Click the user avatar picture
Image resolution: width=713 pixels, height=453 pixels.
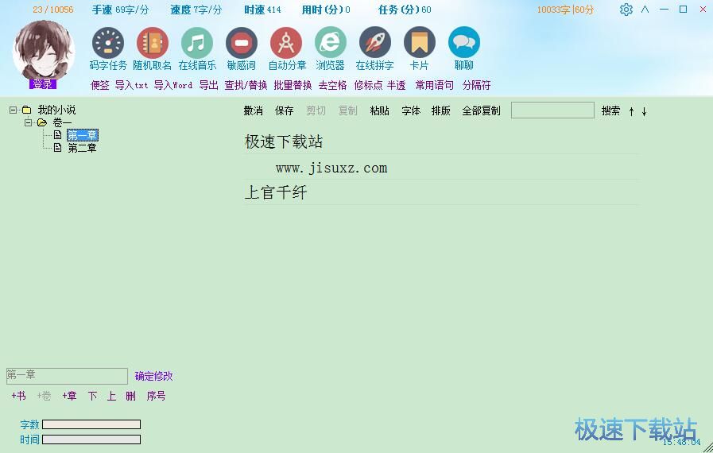click(x=43, y=50)
